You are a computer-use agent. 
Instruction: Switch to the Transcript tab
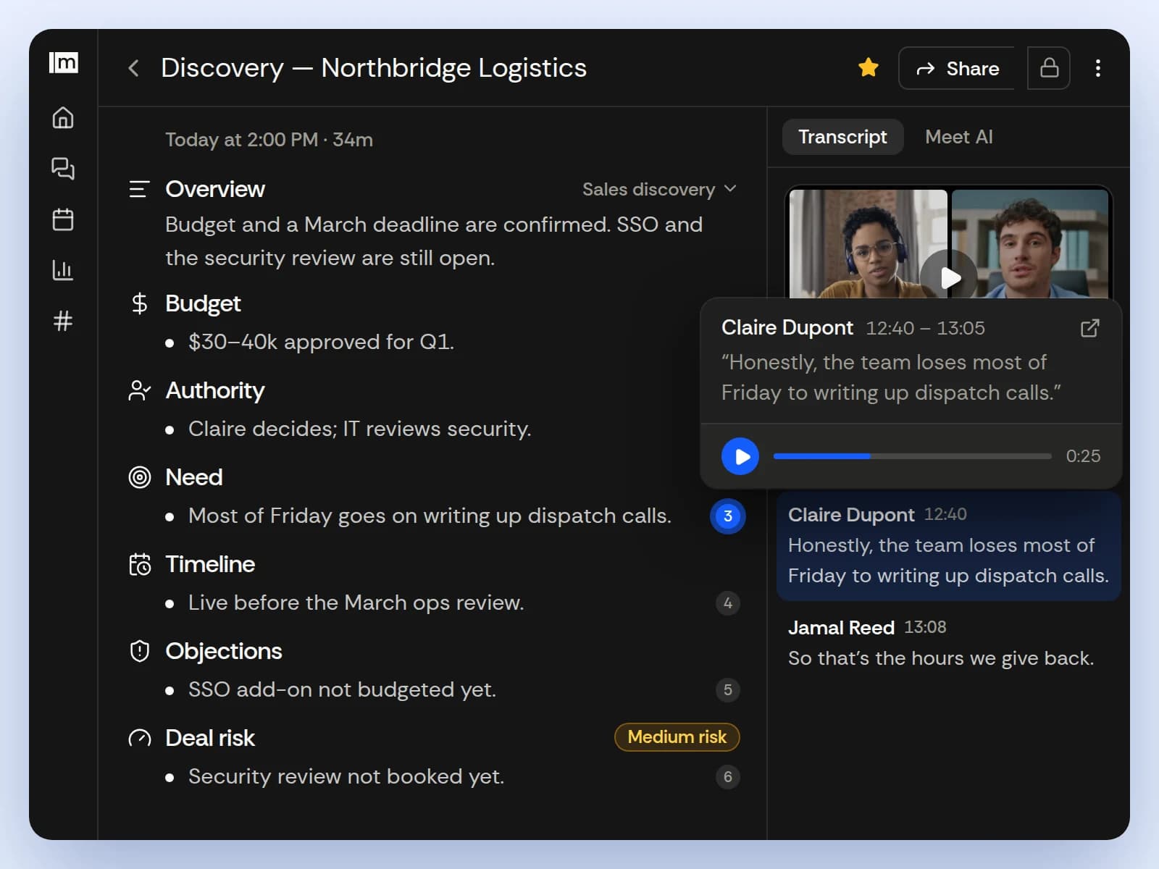pyautogui.click(x=842, y=137)
